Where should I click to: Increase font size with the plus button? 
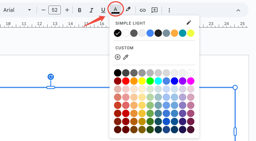[x=67, y=10]
